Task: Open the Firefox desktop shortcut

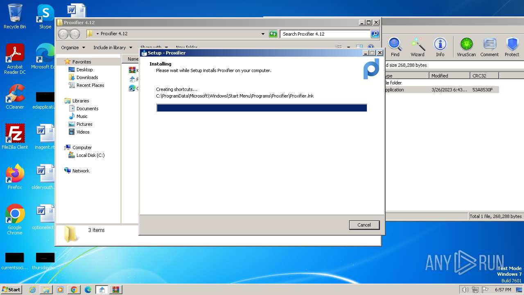Action: [x=15, y=177]
